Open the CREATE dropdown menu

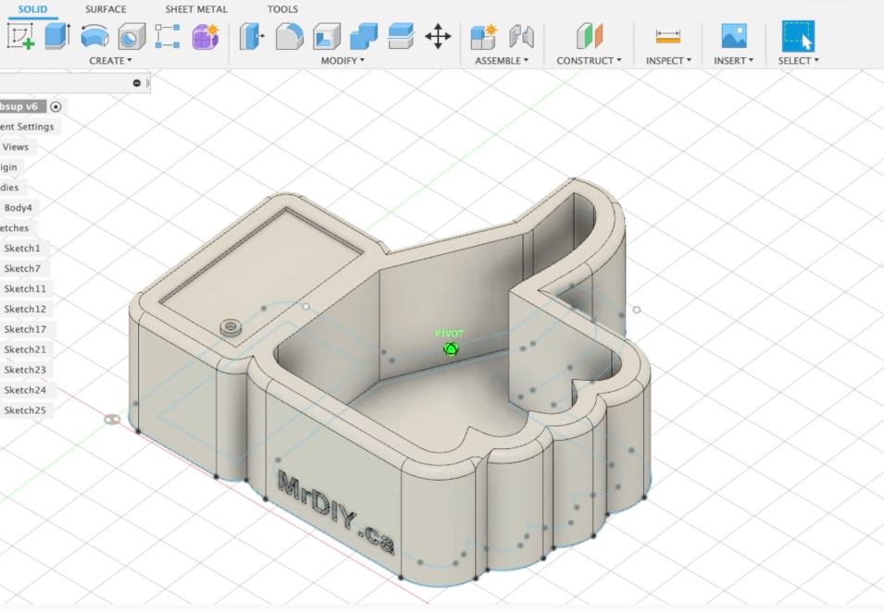coord(110,60)
